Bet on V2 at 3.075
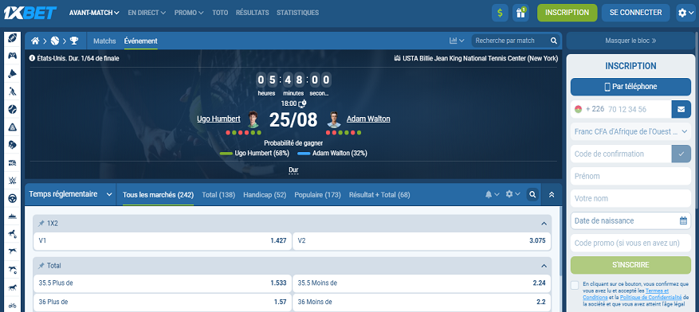Viewport: 699px width, 312px height. tap(422, 241)
